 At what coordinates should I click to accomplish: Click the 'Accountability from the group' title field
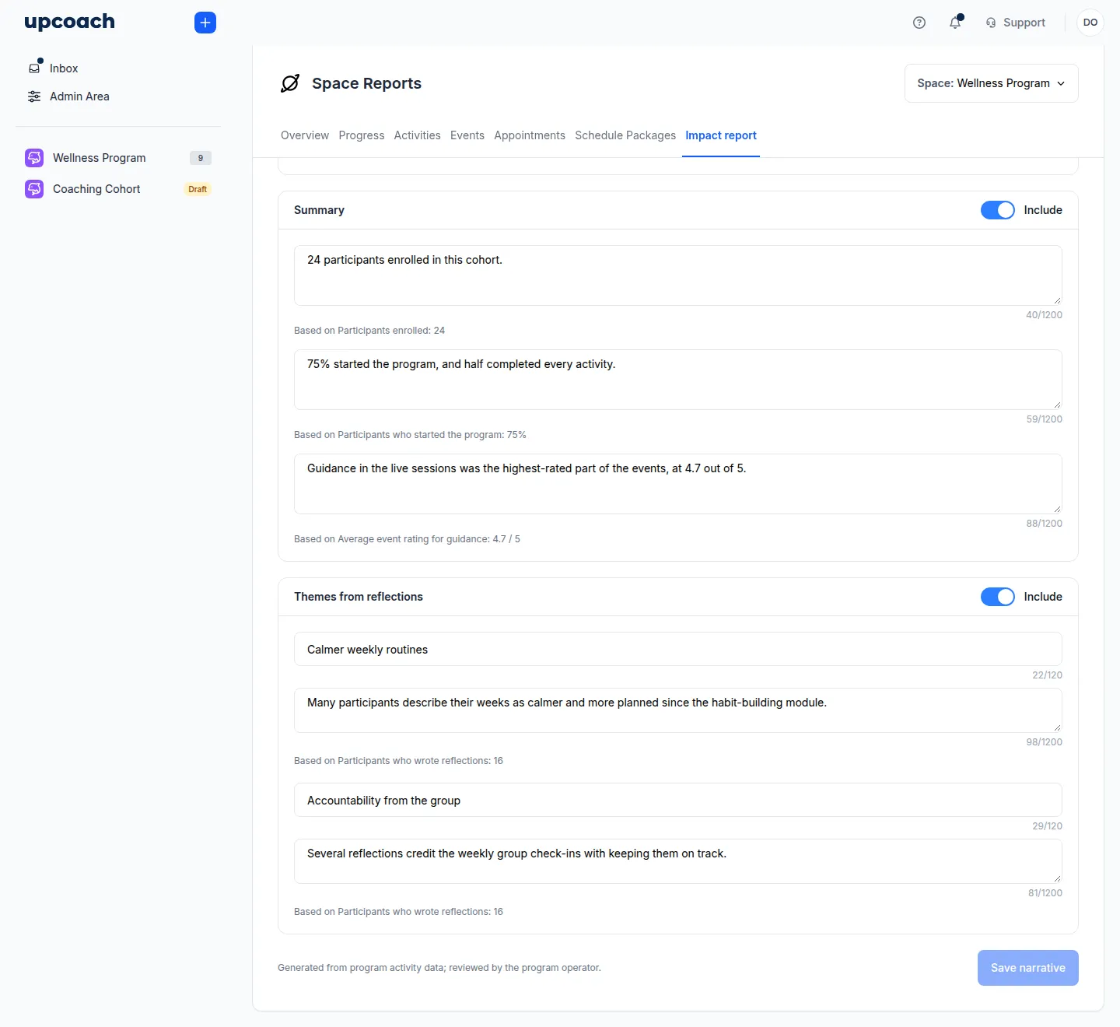click(x=678, y=800)
